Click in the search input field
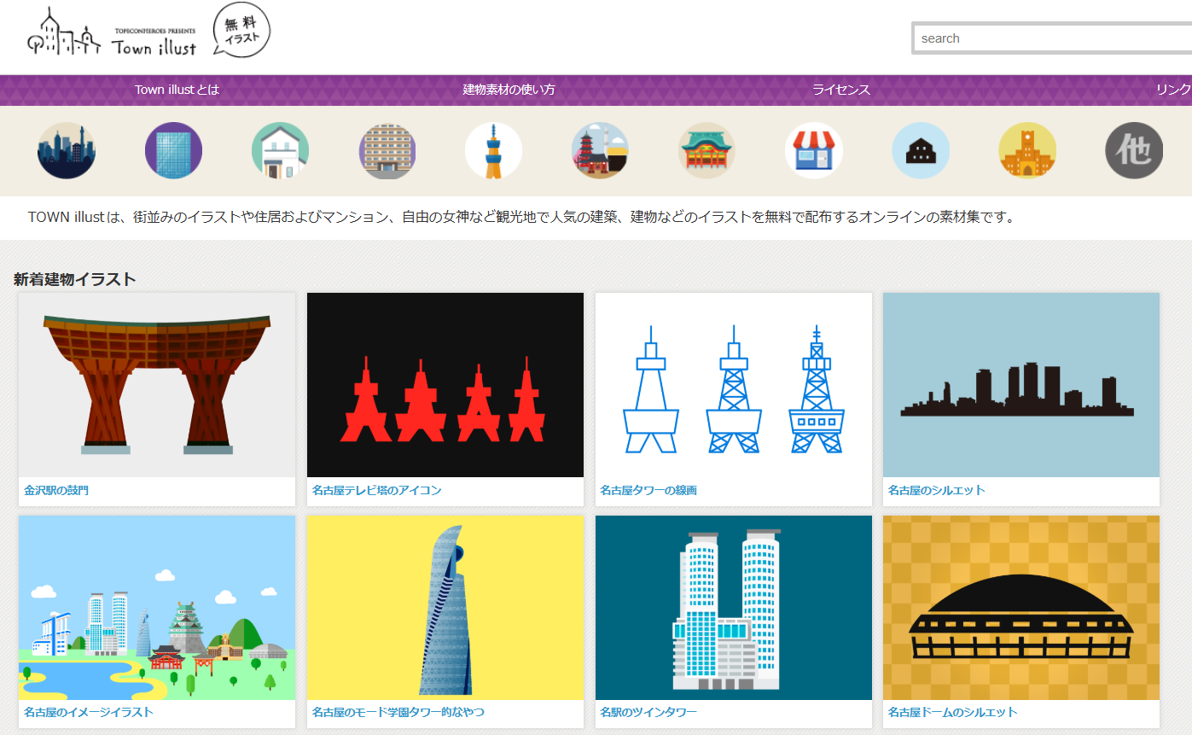The height and width of the screenshot is (735, 1192). (x=1053, y=38)
